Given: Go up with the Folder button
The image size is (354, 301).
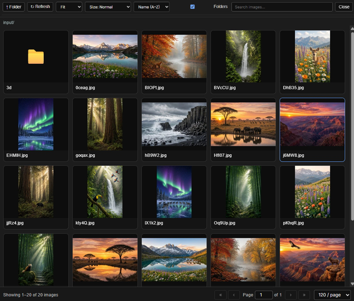Looking at the screenshot, I should pos(14,7).
